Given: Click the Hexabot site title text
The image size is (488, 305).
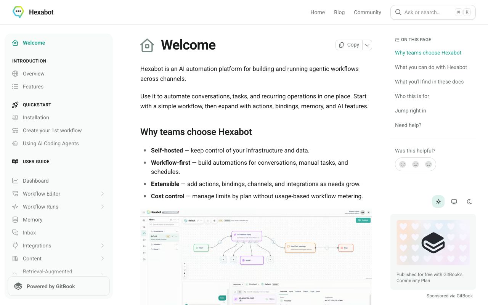Looking at the screenshot, I should click(41, 12).
